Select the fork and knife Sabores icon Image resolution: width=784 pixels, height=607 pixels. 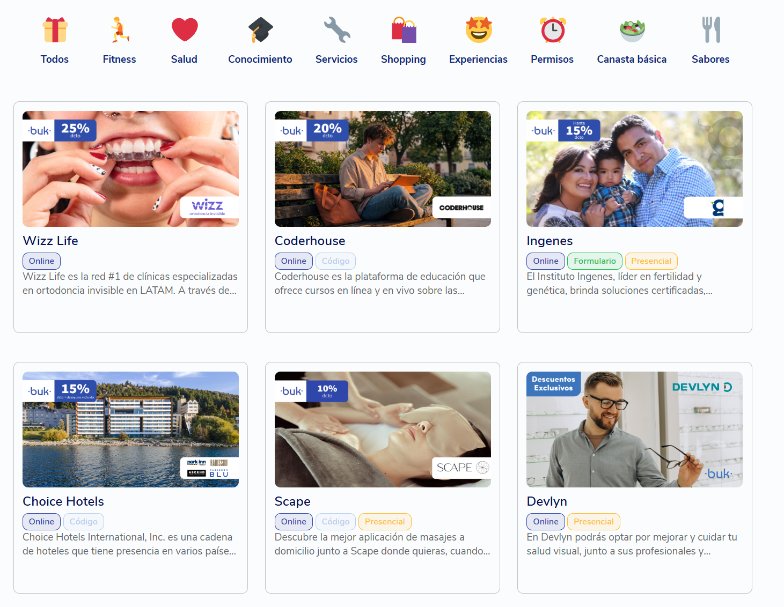712,29
